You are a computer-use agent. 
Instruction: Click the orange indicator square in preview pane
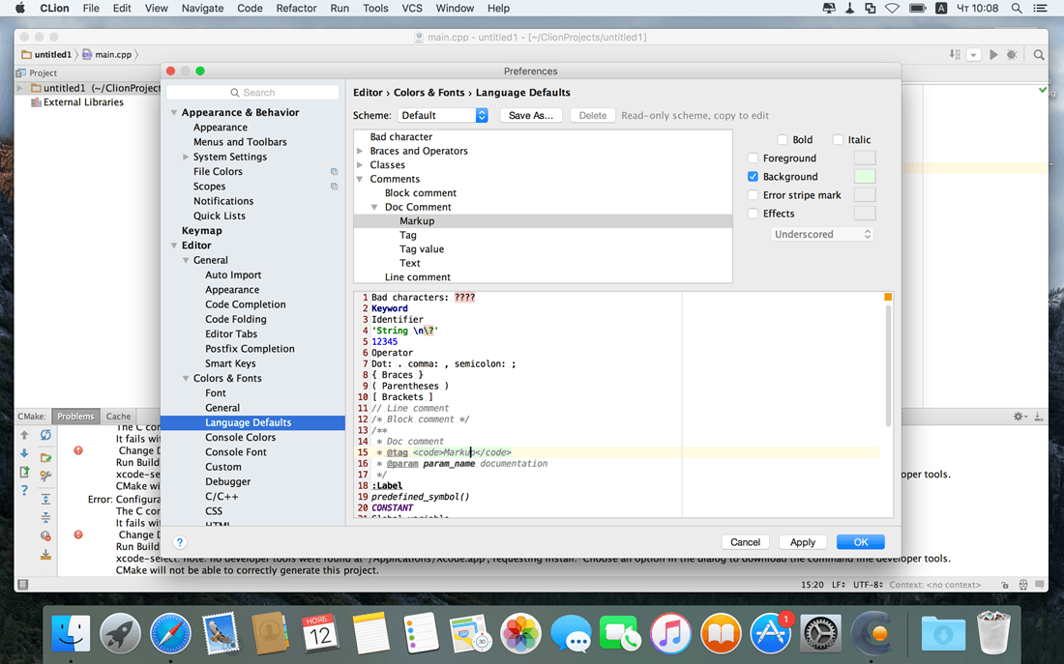(888, 297)
